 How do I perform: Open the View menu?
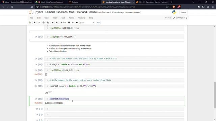tap(47, 18)
